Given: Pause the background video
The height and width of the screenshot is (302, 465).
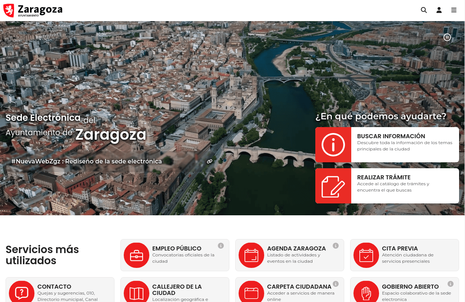Looking at the screenshot, I should pyautogui.click(x=447, y=37).
